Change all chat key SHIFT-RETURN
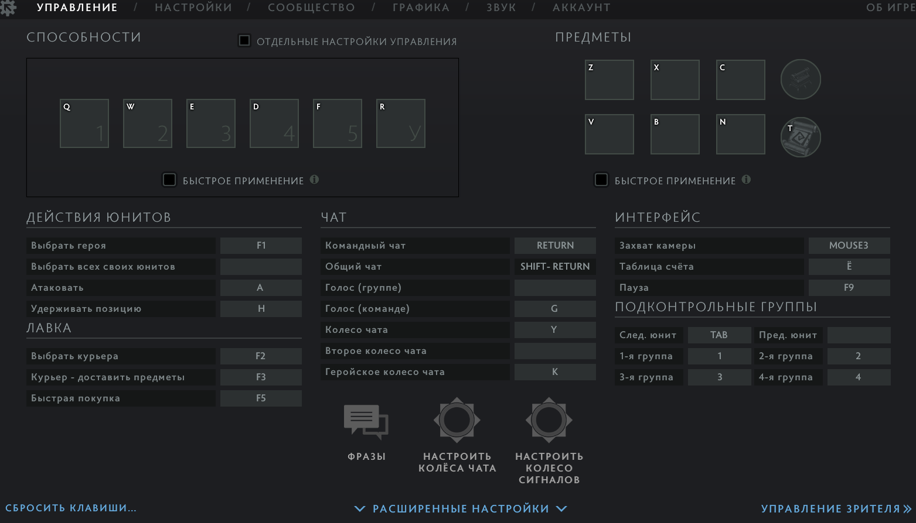Screen dimensions: 916x523 [555, 267]
